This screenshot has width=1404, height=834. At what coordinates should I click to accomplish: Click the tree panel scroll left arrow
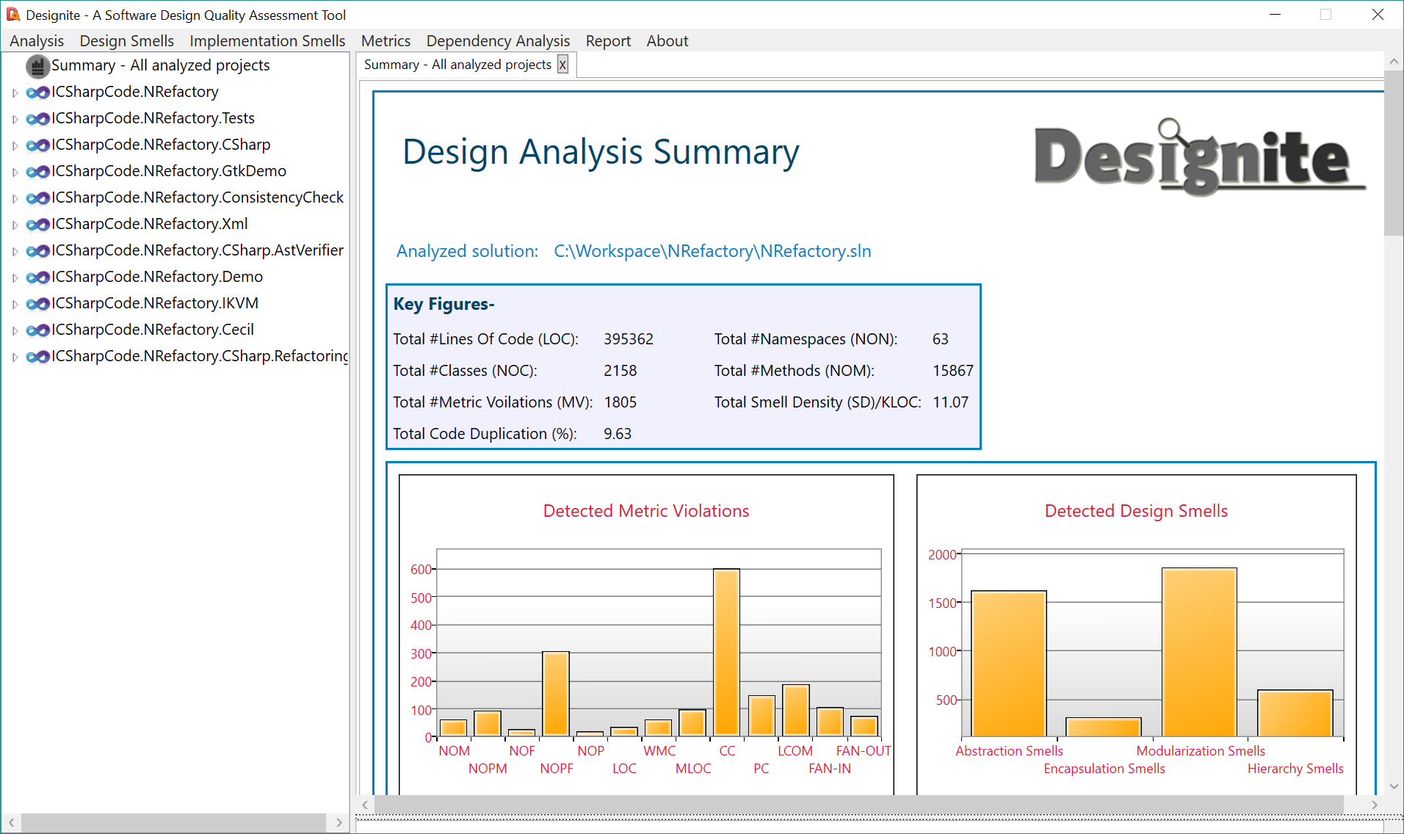12,823
